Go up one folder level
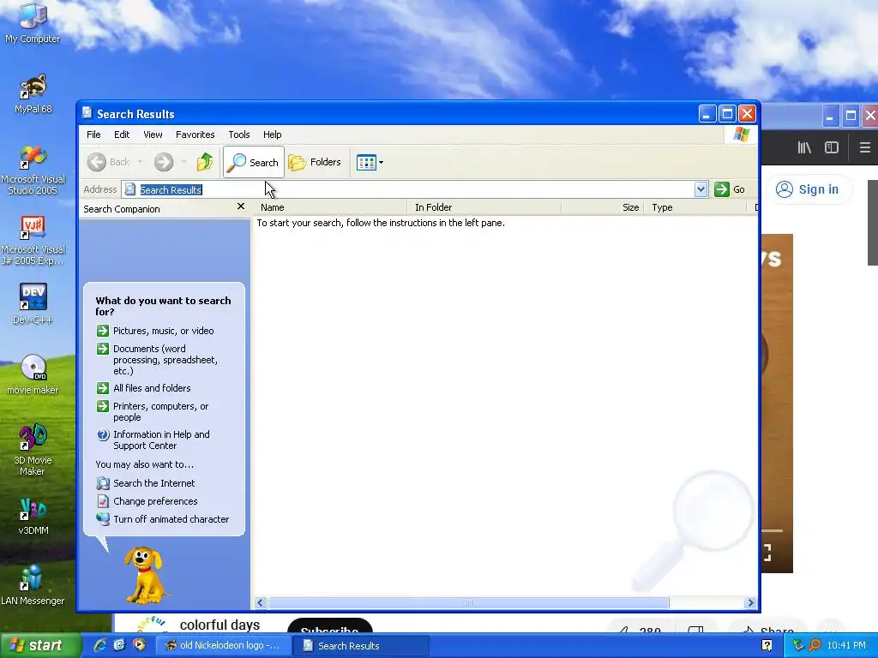This screenshot has width=878, height=658. click(205, 162)
